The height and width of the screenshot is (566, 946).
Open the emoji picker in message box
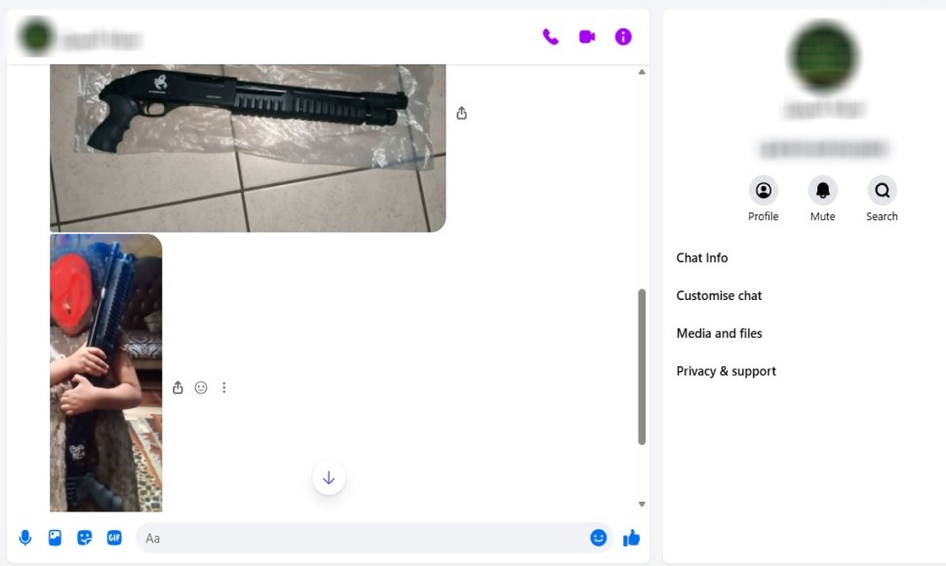tap(598, 538)
